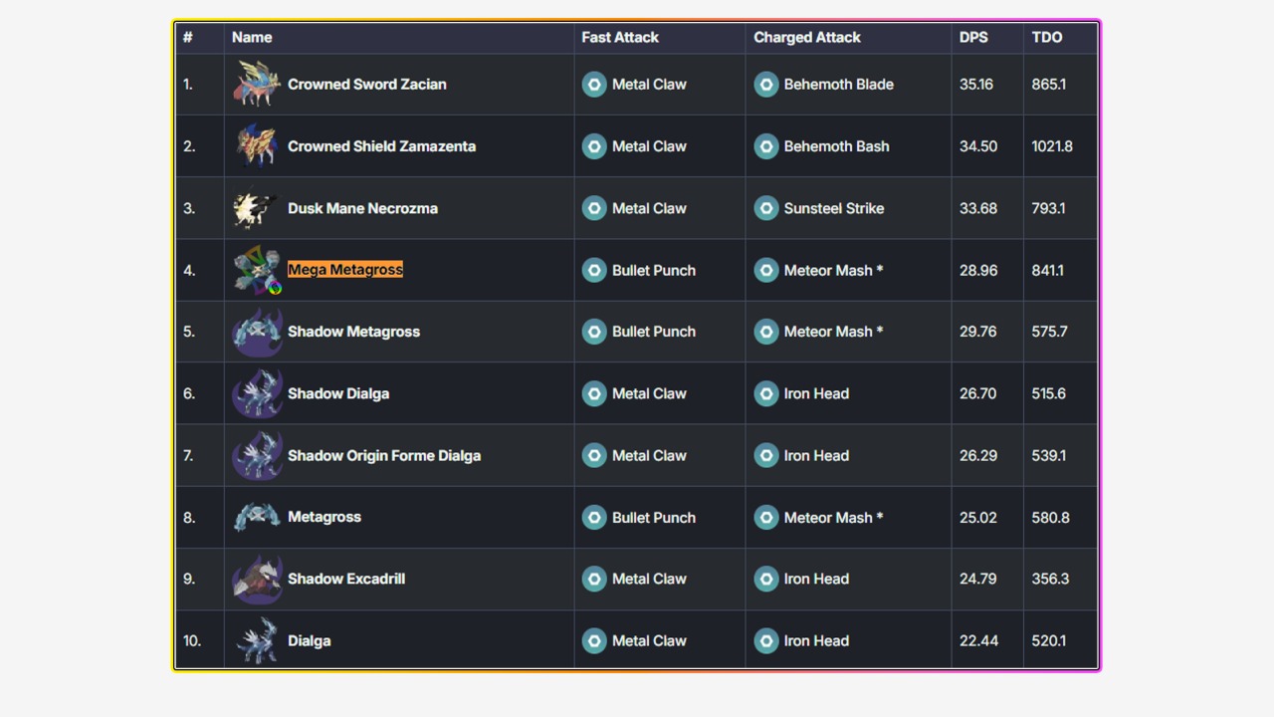Click Behemoth Bash charged attack text
This screenshot has width=1274, height=717.
836,146
